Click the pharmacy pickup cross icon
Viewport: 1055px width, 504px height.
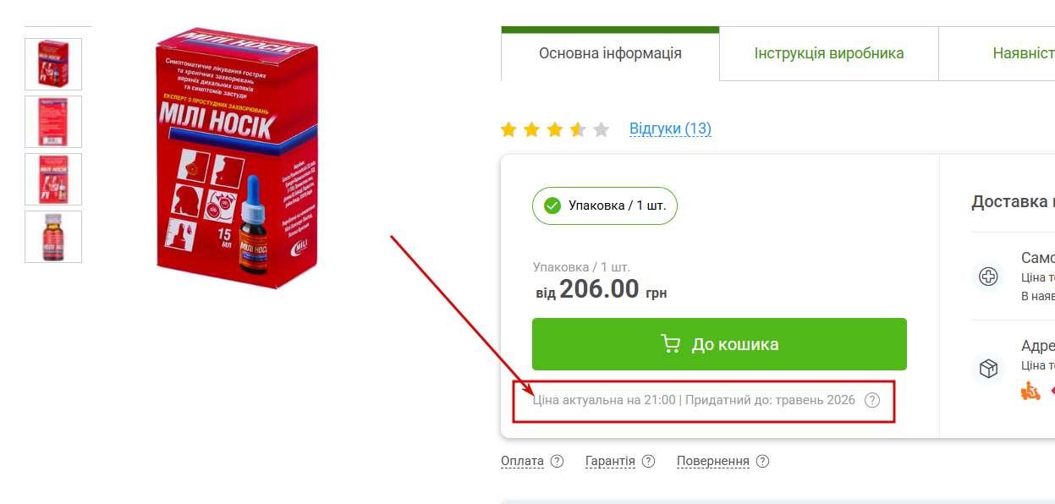coord(987,277)
